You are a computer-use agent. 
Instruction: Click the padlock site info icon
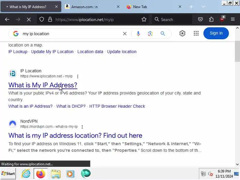pyautogui.click(x=50, y=19)
